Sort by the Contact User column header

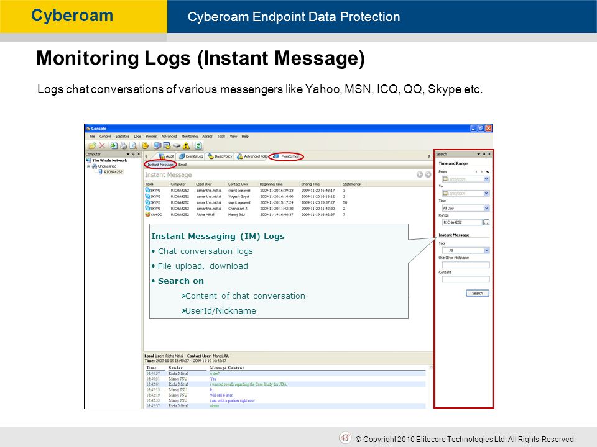click(242, 184)
